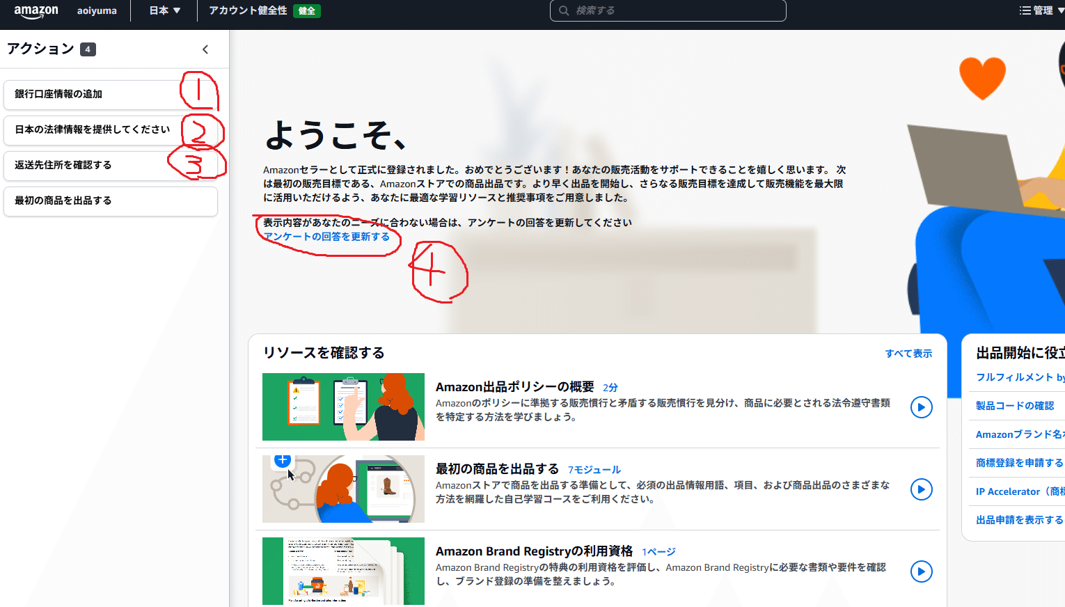Open 日本の法律情報を提供してください action

click(111, 130)
